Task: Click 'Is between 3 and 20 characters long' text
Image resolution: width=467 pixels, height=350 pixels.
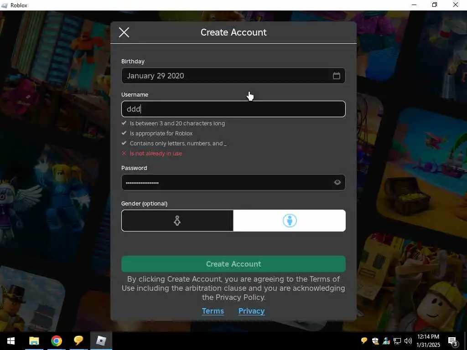Action: point(177,123)
